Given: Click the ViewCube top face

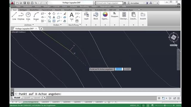Looking at the screenshot, I should [173, 37].
